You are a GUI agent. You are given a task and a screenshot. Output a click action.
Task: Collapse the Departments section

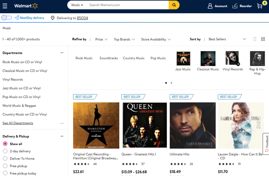click(x=62, y=52)
